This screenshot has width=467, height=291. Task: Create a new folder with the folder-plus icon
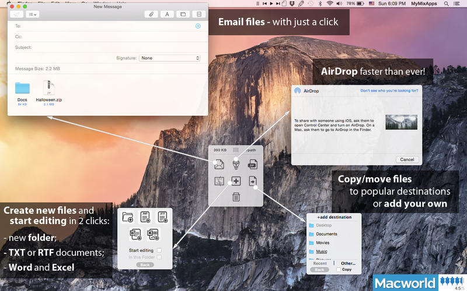[128, 218]
